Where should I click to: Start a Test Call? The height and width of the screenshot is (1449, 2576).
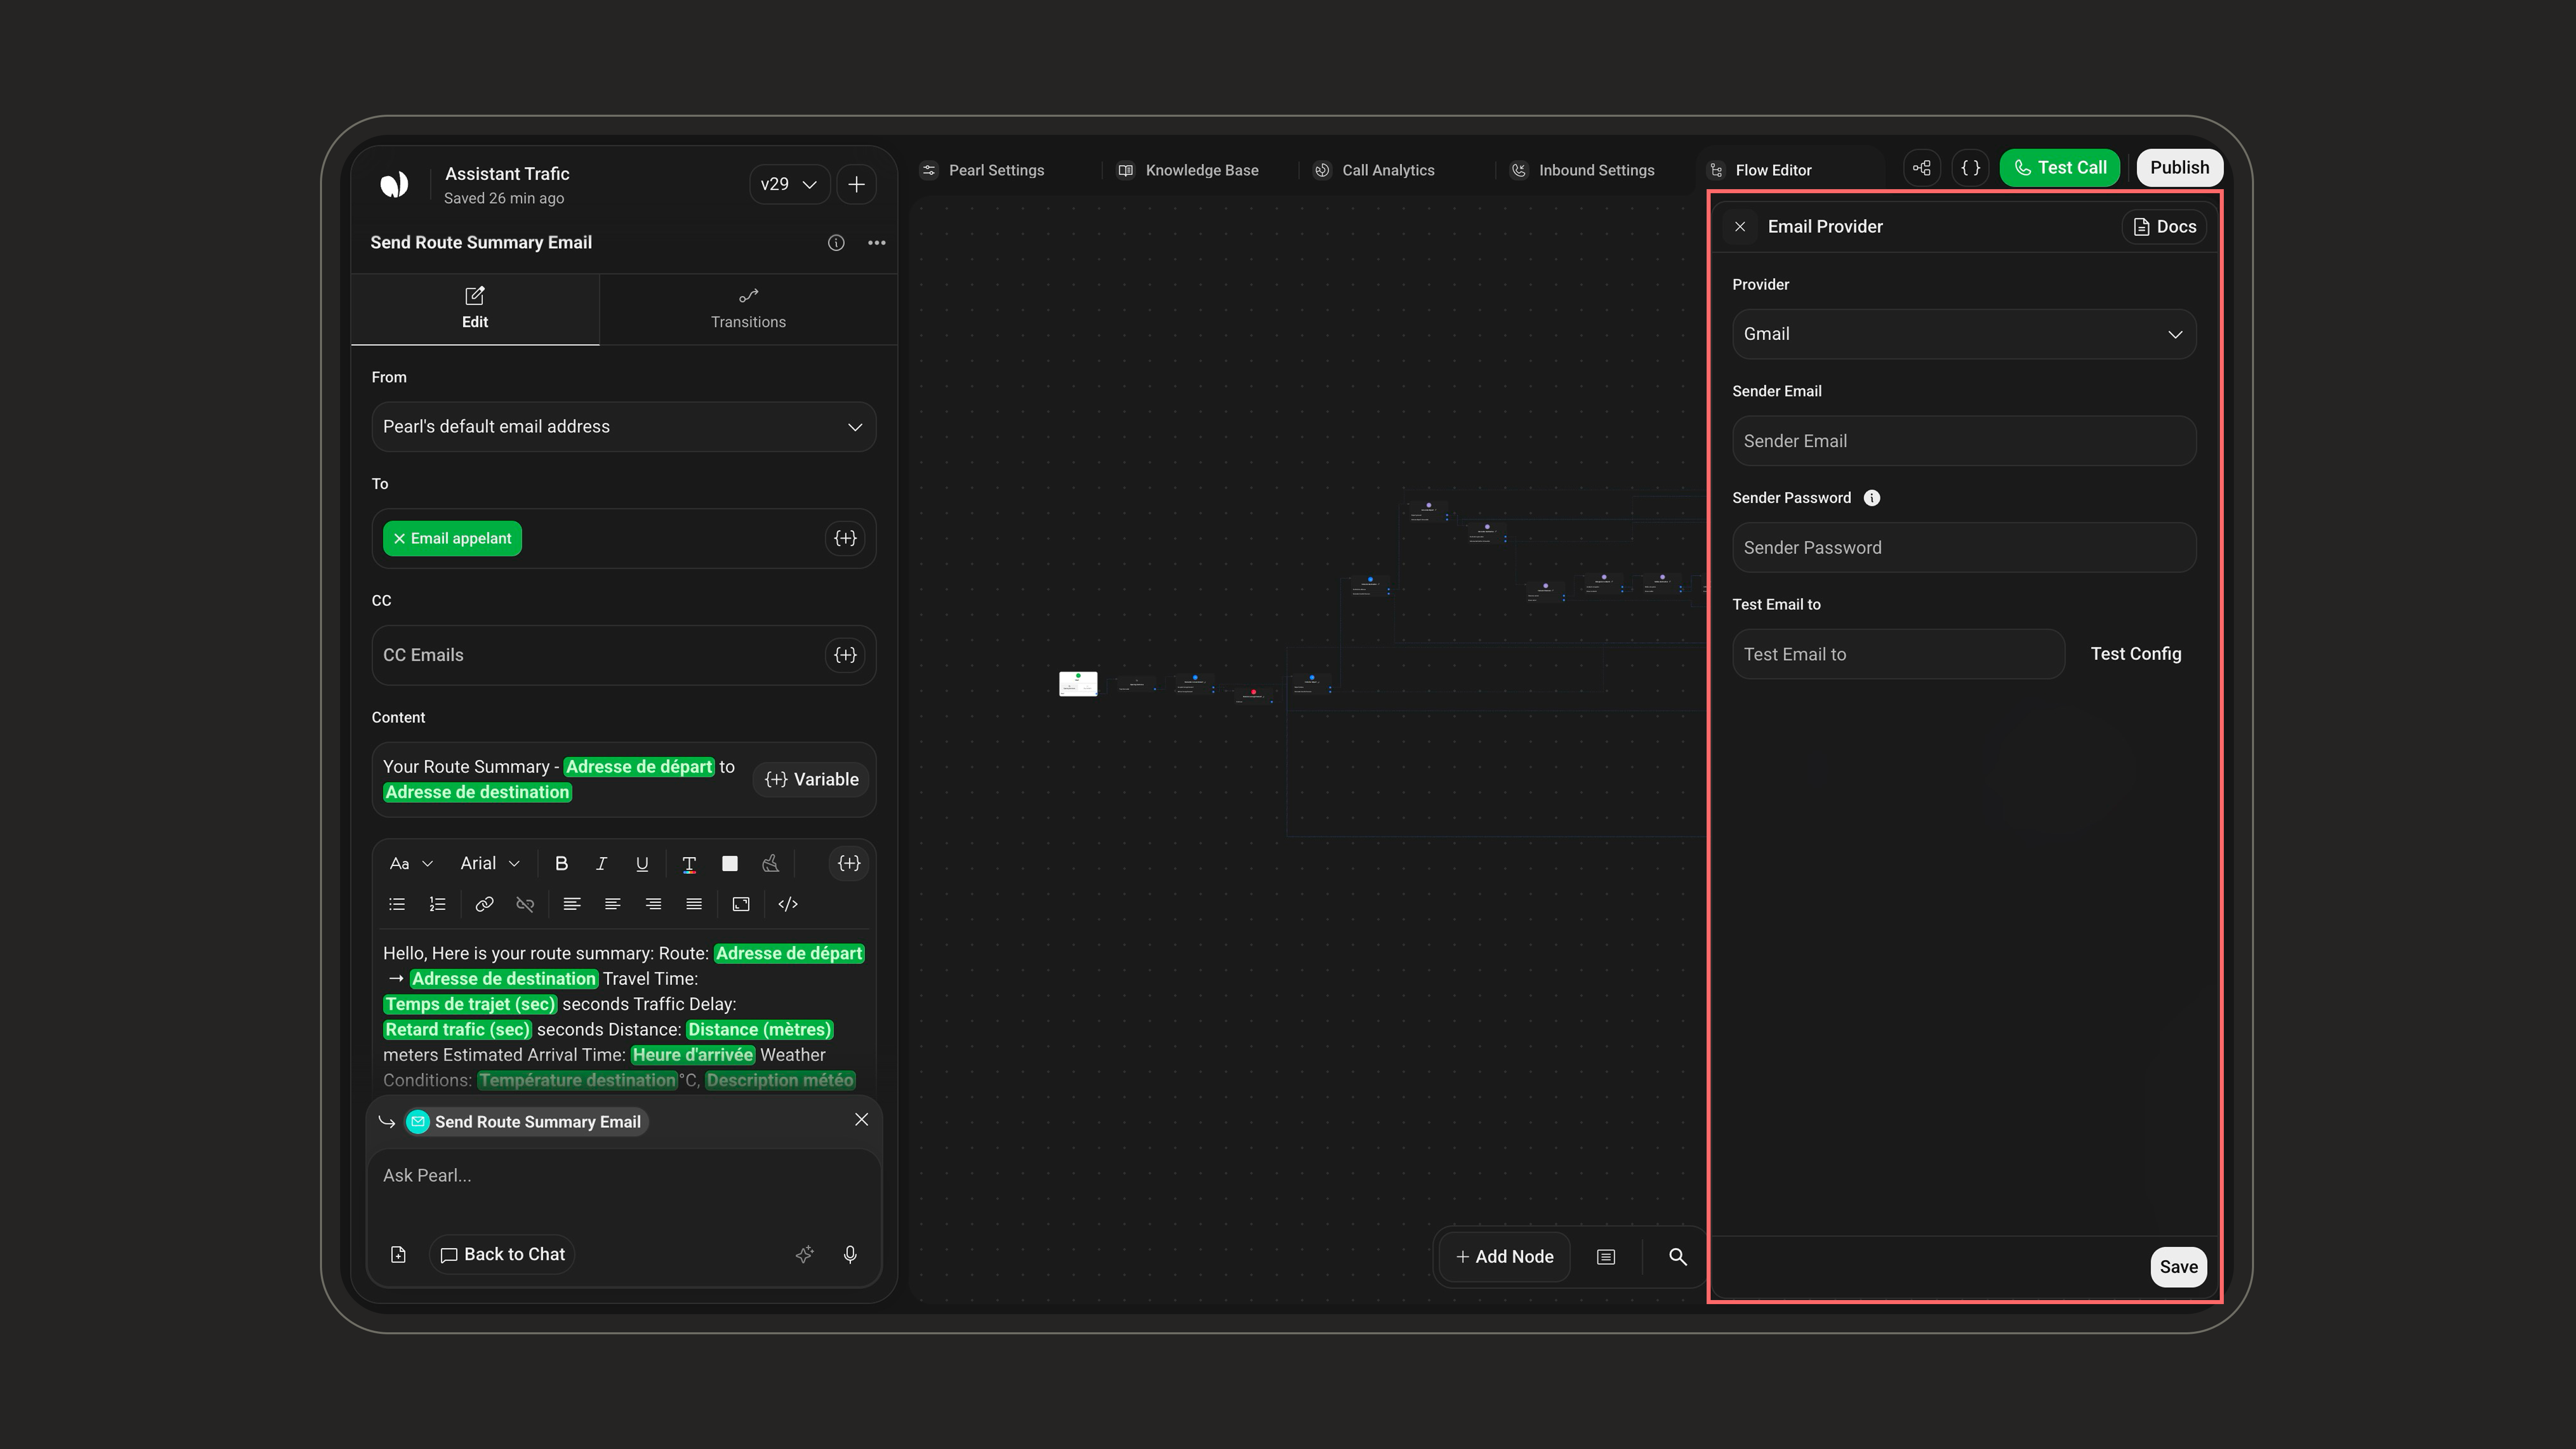pos(2059,168)
